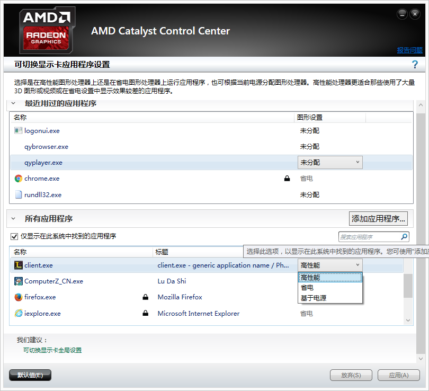This screenshot has width=429, height=391.
Task: Click the 标题 column header
Action: click(x=162, y=252)
